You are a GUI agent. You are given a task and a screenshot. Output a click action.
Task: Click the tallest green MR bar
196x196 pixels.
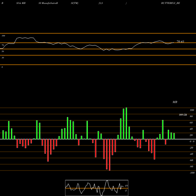point(126,123)
